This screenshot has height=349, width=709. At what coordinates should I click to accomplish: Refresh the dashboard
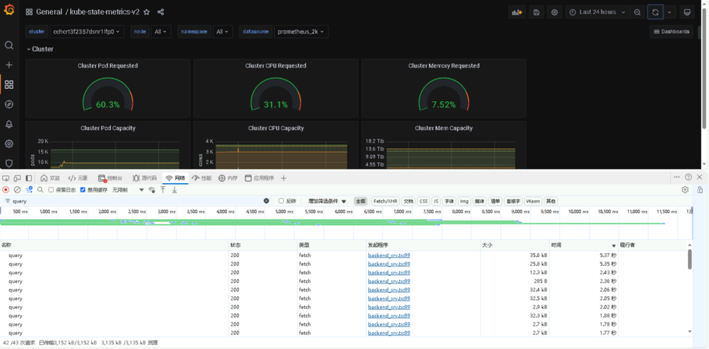coord(655,12)
